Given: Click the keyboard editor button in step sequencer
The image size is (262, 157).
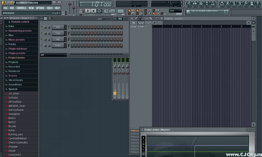Looking at the screenshot, I should point(120,19).
